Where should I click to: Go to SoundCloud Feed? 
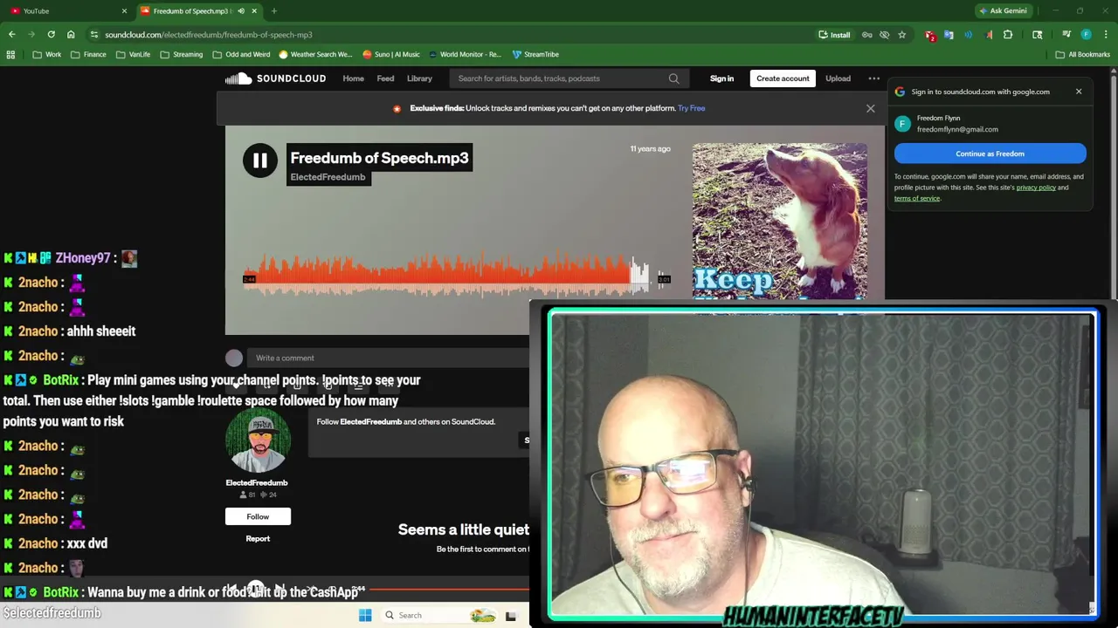pyautogui.click(x=385, y=78)
